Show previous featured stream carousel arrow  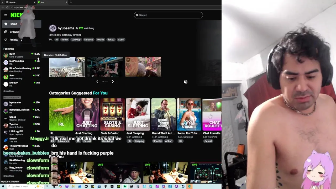pyautogui.click(x=97, y=82)
